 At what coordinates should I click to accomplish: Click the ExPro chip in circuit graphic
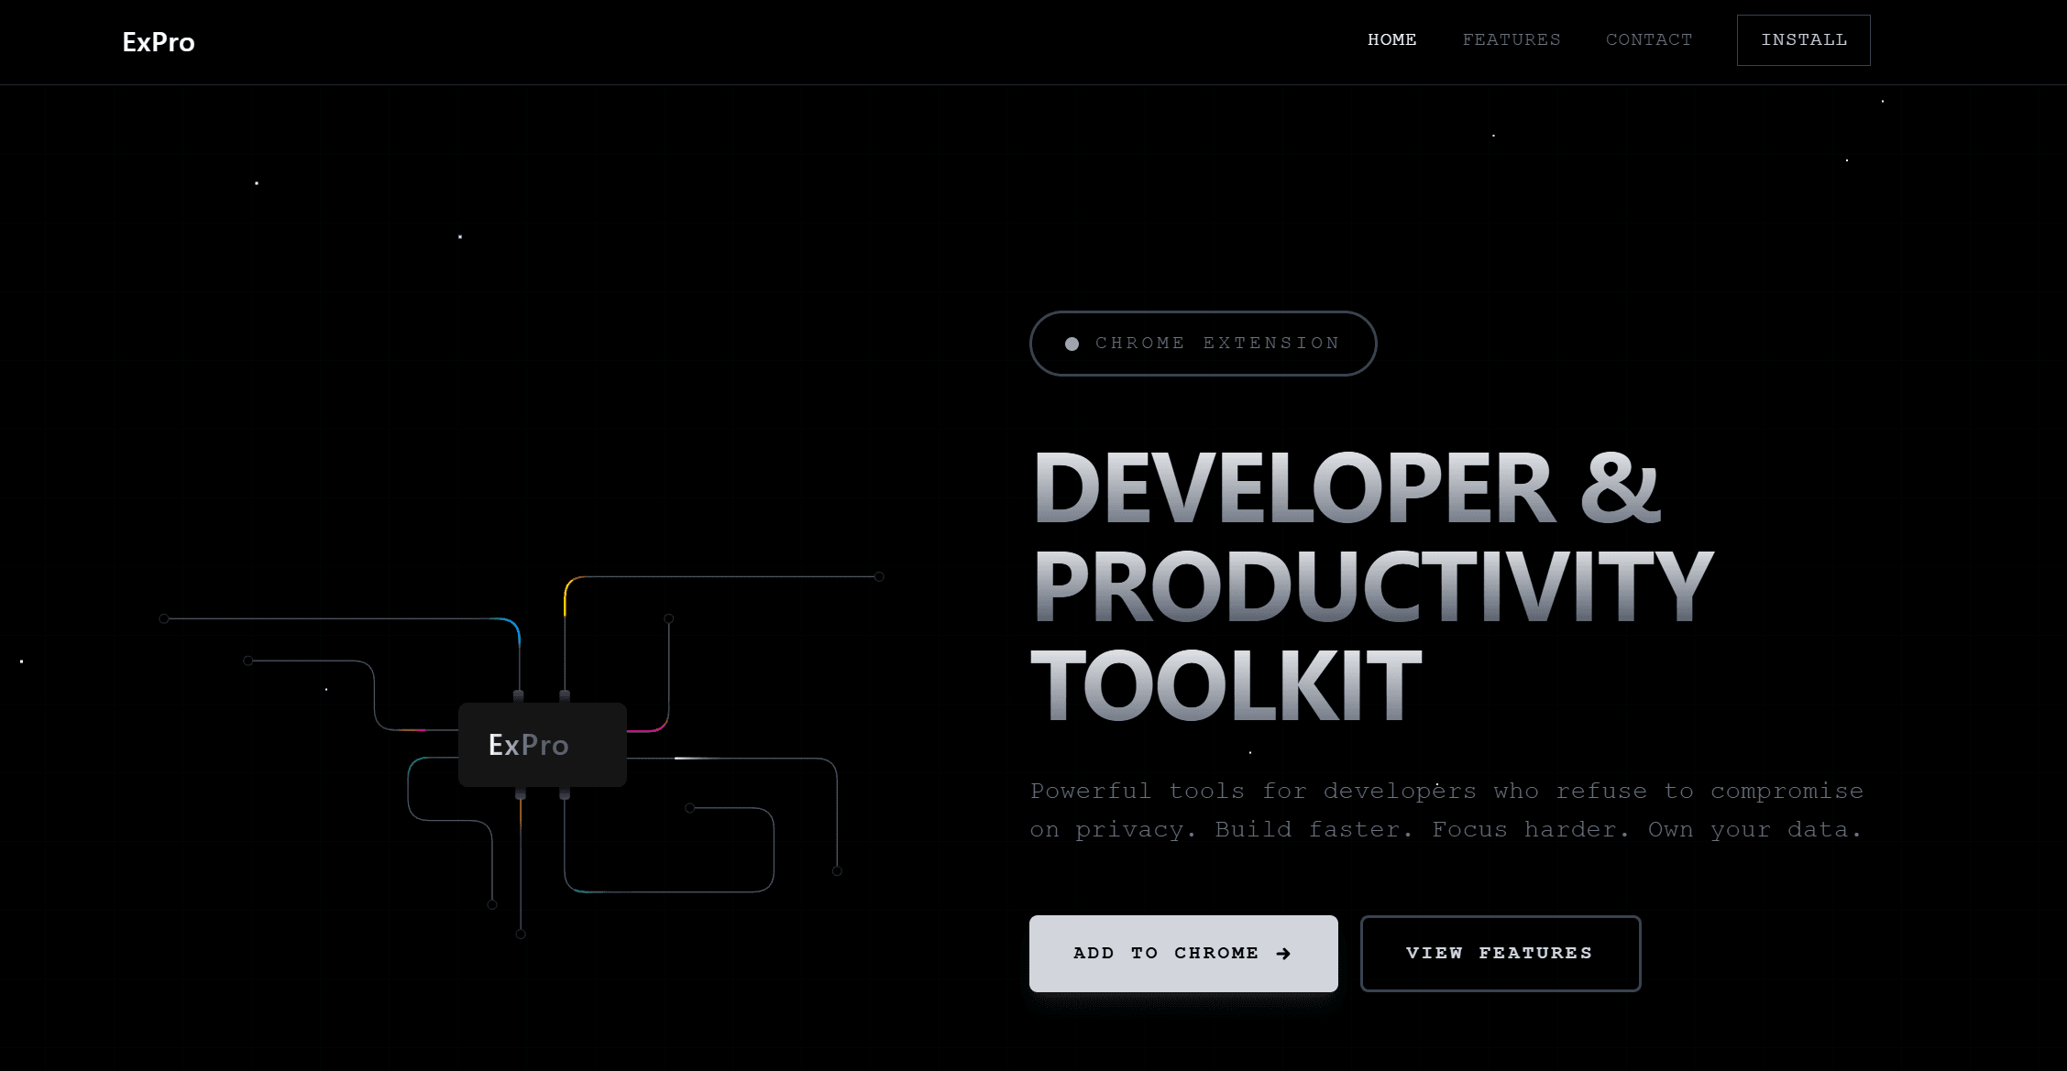[542, 745]
